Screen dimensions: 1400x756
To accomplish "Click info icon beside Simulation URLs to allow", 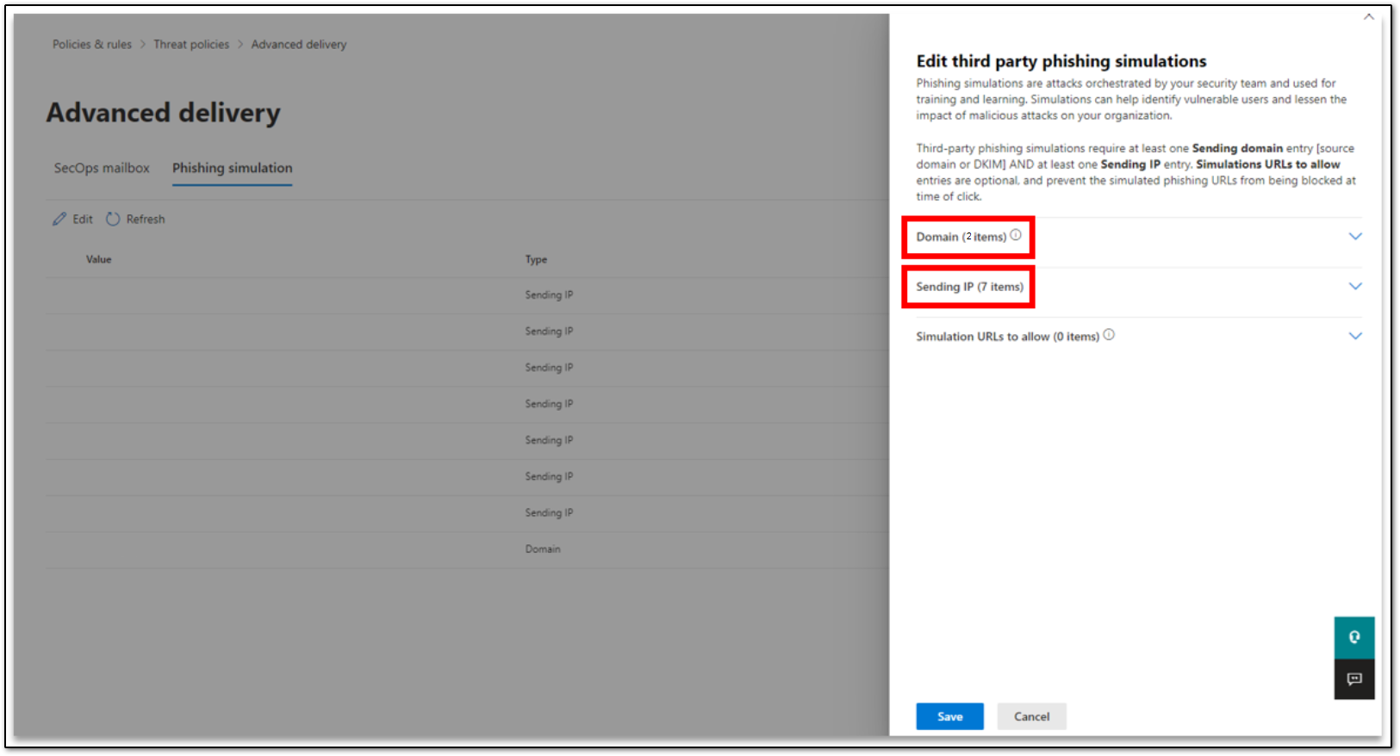I will click(x=1109, y=335).
